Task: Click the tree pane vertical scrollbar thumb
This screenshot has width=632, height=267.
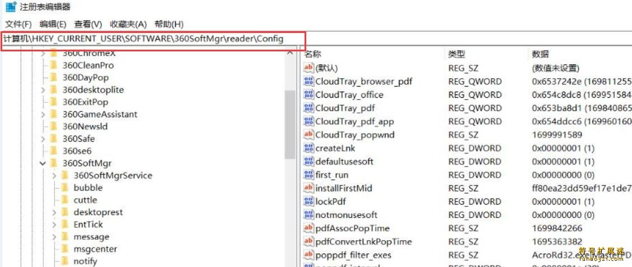Action: coord(290,125)
